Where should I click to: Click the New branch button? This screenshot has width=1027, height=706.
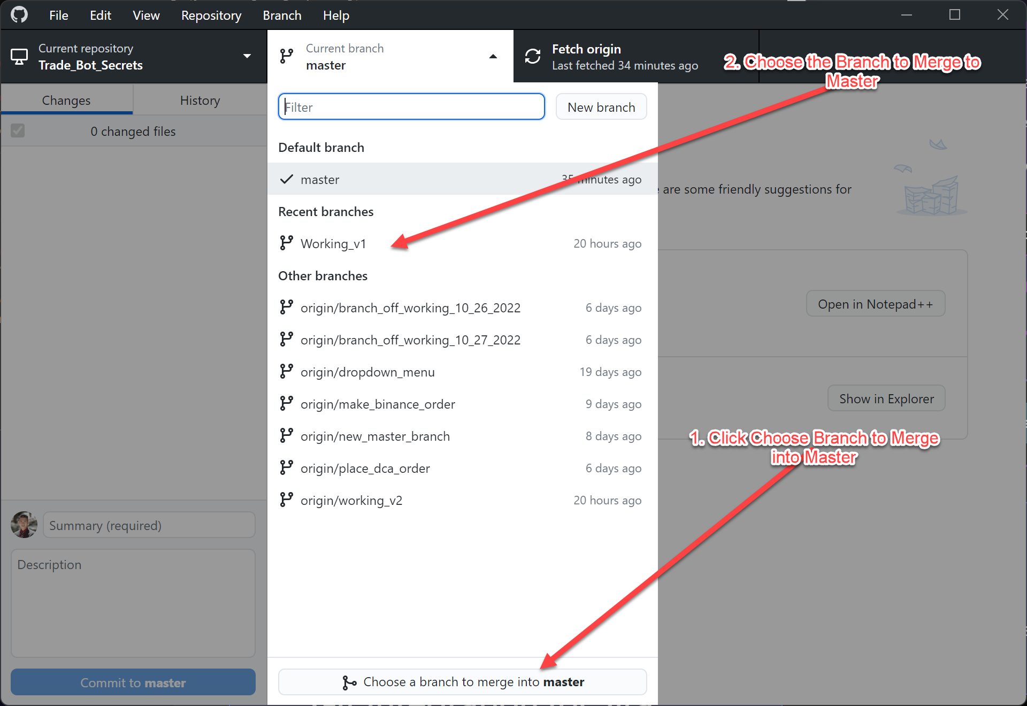[x=601, y=107]
